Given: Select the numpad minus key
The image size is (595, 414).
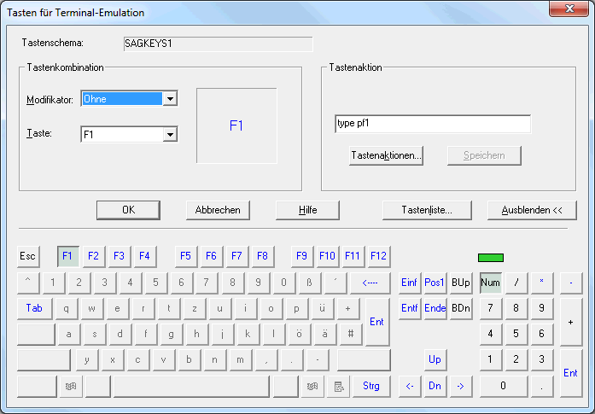Looking at the screenshot, I should pos(571,283).
